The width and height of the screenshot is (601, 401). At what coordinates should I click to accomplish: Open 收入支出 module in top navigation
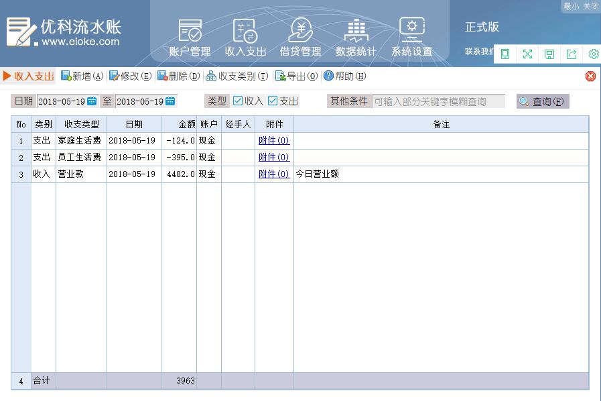tap(245, 38)
